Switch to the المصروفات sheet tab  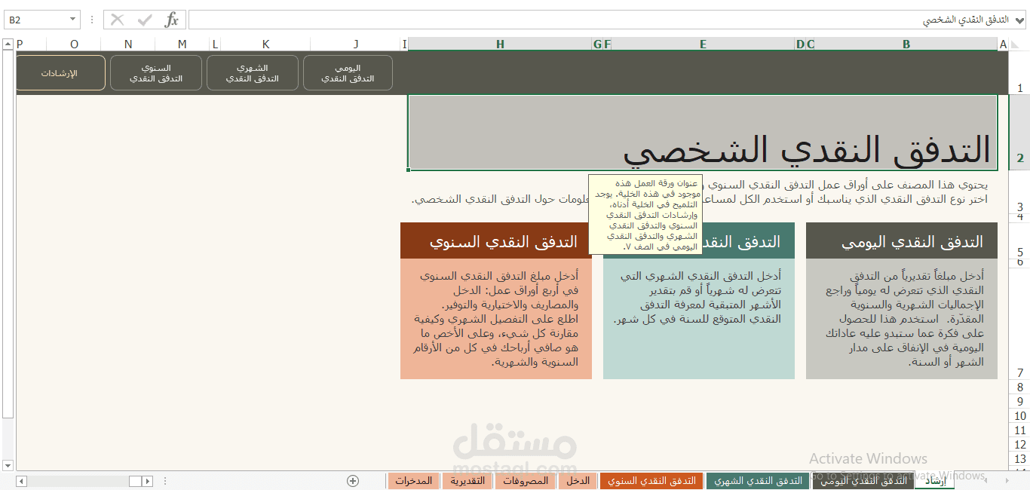click(526, 480)
